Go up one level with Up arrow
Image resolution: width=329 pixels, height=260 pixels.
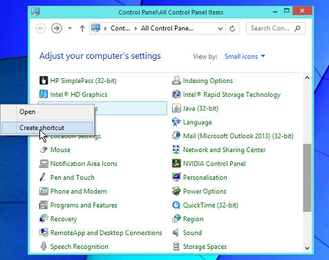point(82,28)
